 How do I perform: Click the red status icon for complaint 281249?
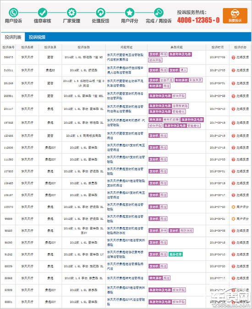[x=233, y=83]
